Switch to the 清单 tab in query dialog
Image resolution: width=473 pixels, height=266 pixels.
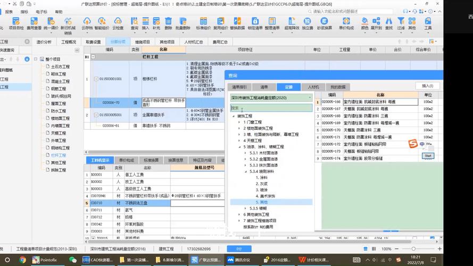click(x=264, y=87)
